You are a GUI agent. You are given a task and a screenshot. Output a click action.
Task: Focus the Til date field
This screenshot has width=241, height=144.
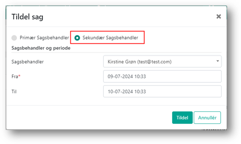click(x=162, y=91)
